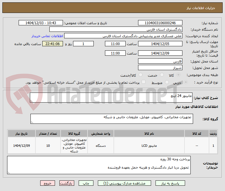Select the جزیی purchase type radio
225x191 pixels.
(186, 82)
